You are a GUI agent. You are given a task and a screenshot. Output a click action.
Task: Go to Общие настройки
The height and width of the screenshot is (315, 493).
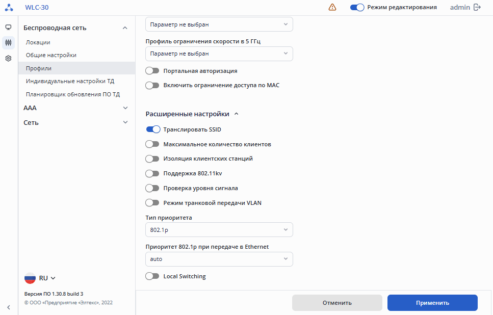(51, 55)
